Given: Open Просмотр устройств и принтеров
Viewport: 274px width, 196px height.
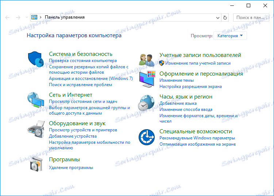Looking at the screenshot, I should tap(83, 130).
